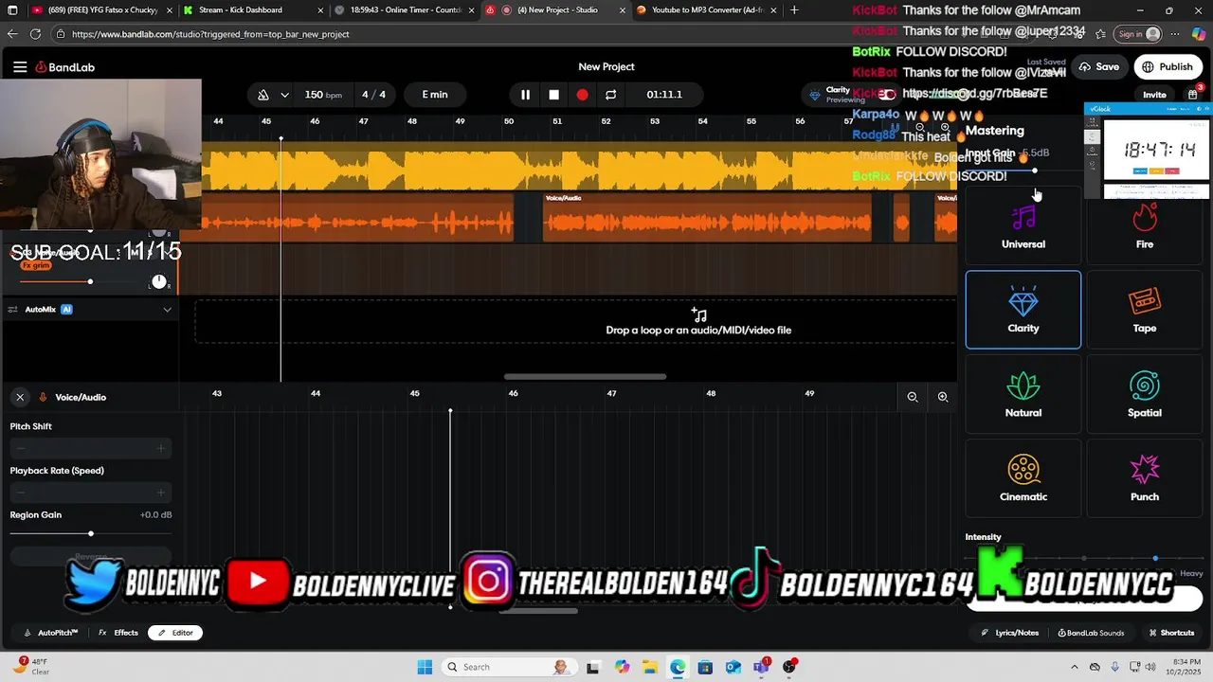
Task: Show keyboard Shortcuts
Action: (1171, 633)
